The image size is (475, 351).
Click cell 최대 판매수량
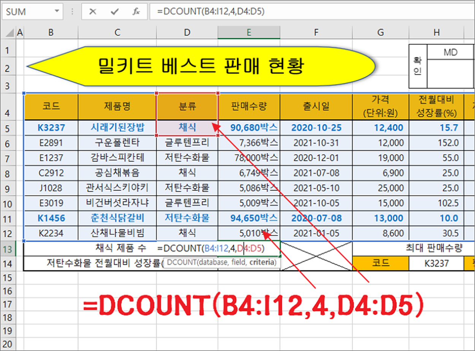435,249
